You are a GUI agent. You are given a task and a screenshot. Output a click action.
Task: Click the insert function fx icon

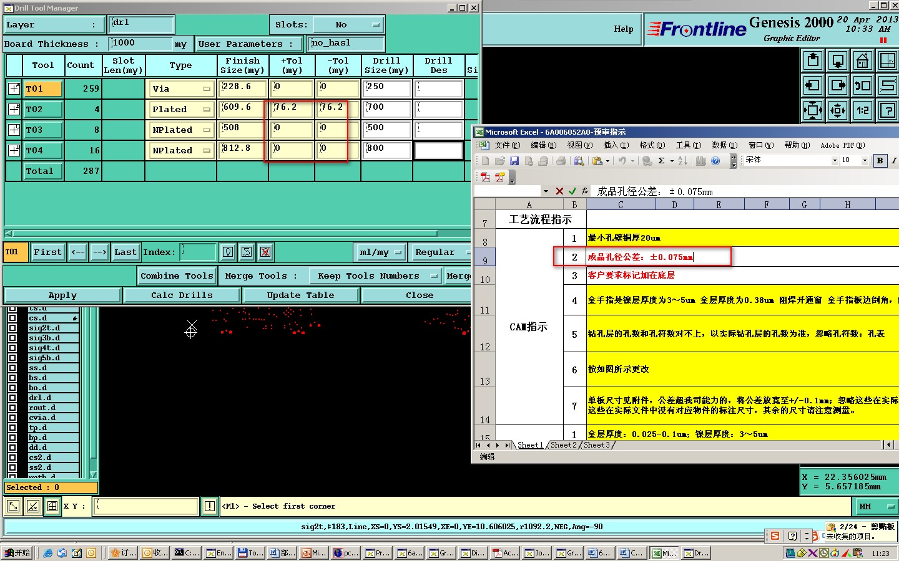pyautogui.click(x=585, y=191)
